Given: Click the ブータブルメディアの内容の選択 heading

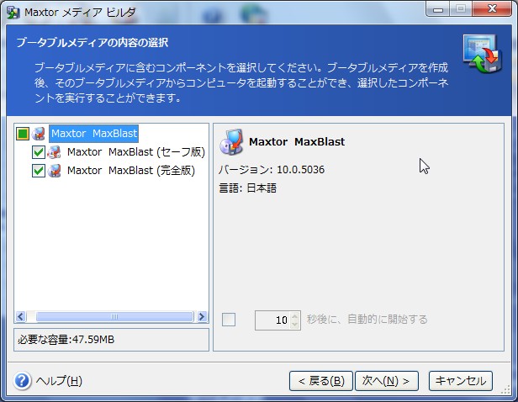Looking at the screenshot, I should pos(92,43).
